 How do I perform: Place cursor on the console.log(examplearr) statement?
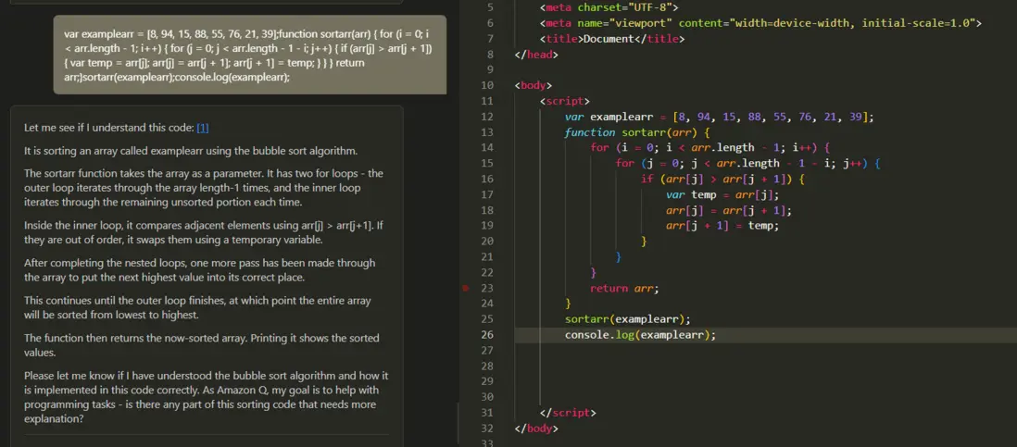coord(640,335)
